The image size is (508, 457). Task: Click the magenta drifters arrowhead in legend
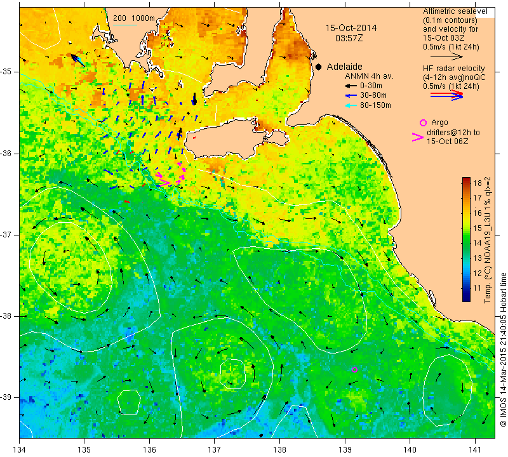[x=417, y=137]
